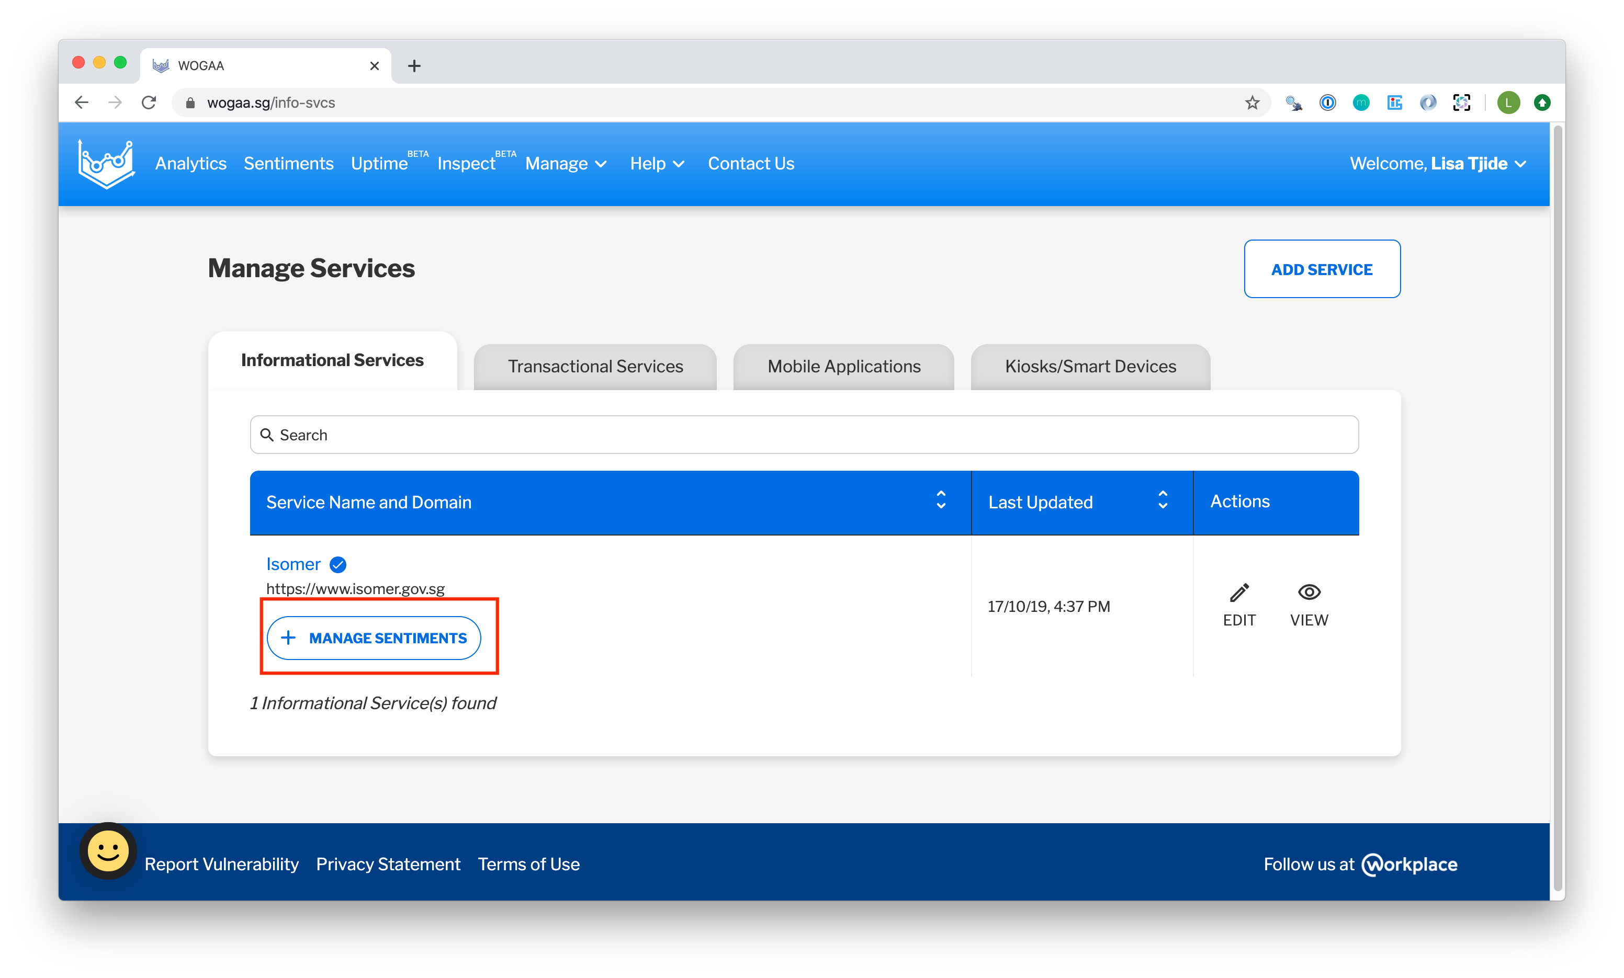This screenshot has width=1624, height=978.
Task: Click the green L profile avatar
Action: click(1508, 103)
